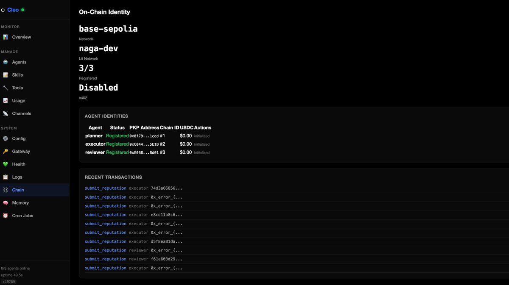Click Registered status in the #3 row
Screen dimensions: 509x285
[117, 152]
